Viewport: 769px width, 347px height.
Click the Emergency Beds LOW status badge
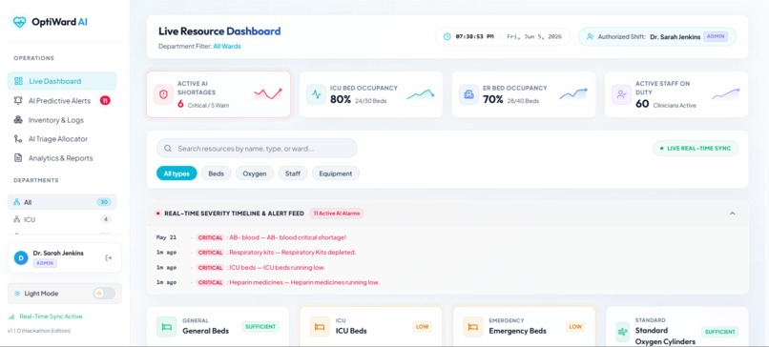coord(575,326)
